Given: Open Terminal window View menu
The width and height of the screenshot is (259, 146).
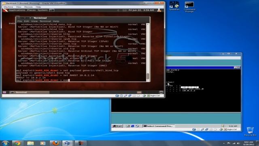Looking at the screenshot, I should tap(34, 21).
